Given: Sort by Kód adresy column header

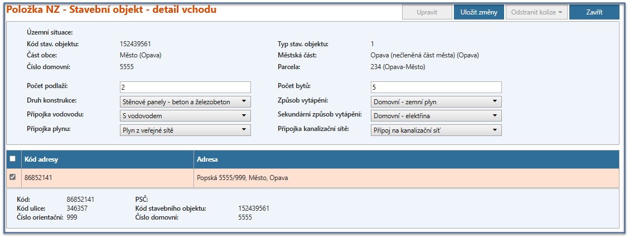Looking at the screenshot, I should pos(106,160).
